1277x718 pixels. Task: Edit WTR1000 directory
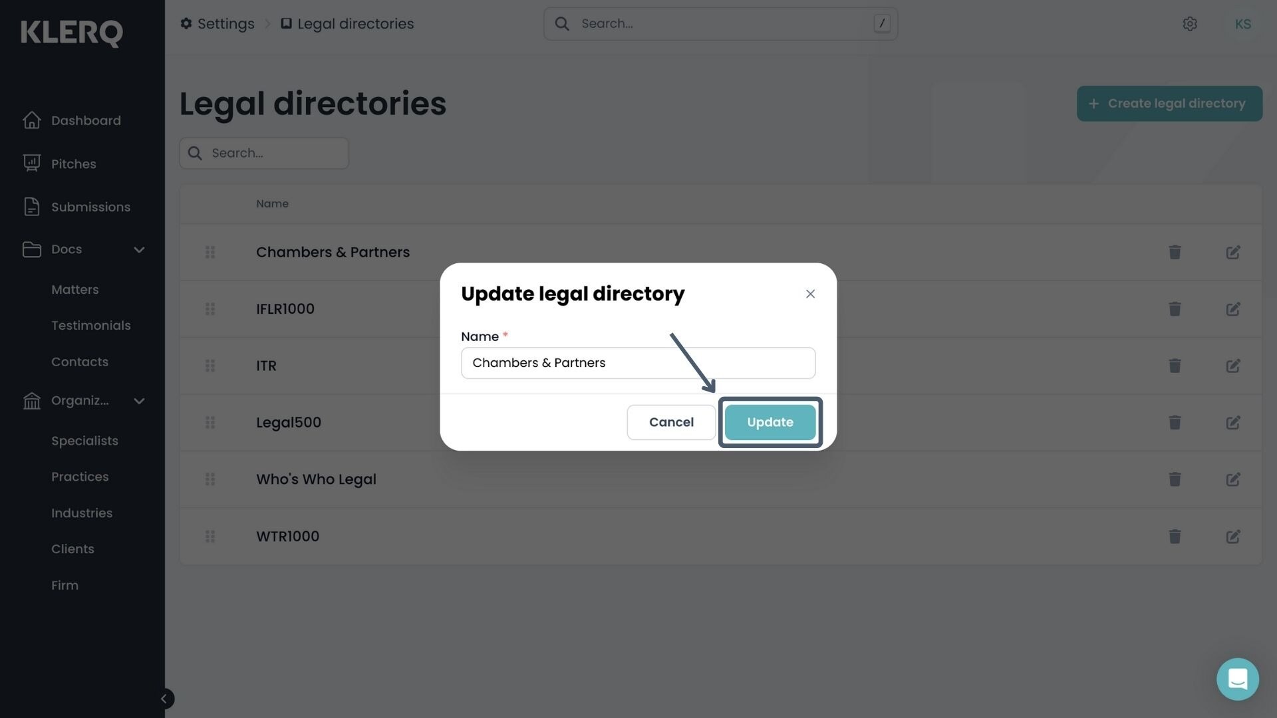tap(1233, 537)
